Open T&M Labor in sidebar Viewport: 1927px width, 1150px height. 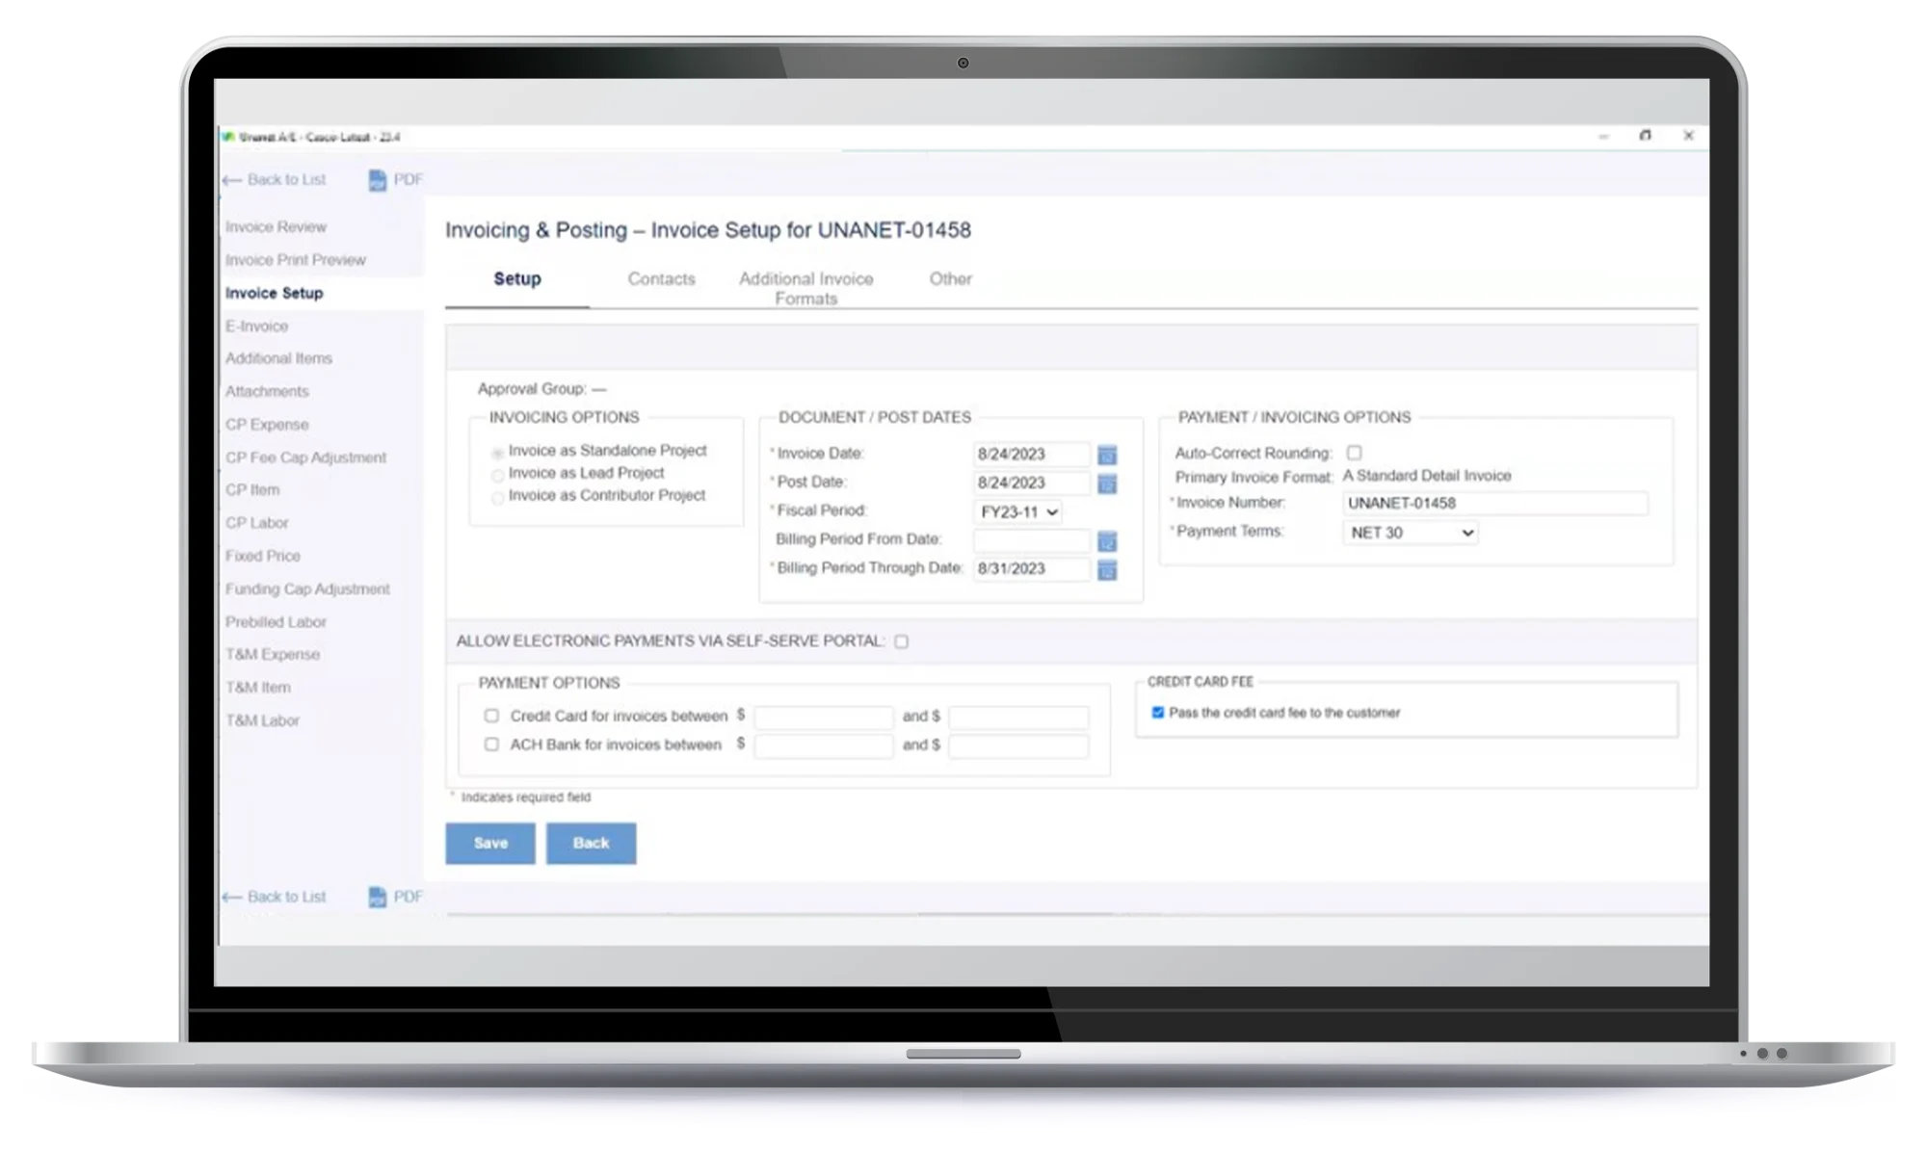262,720
